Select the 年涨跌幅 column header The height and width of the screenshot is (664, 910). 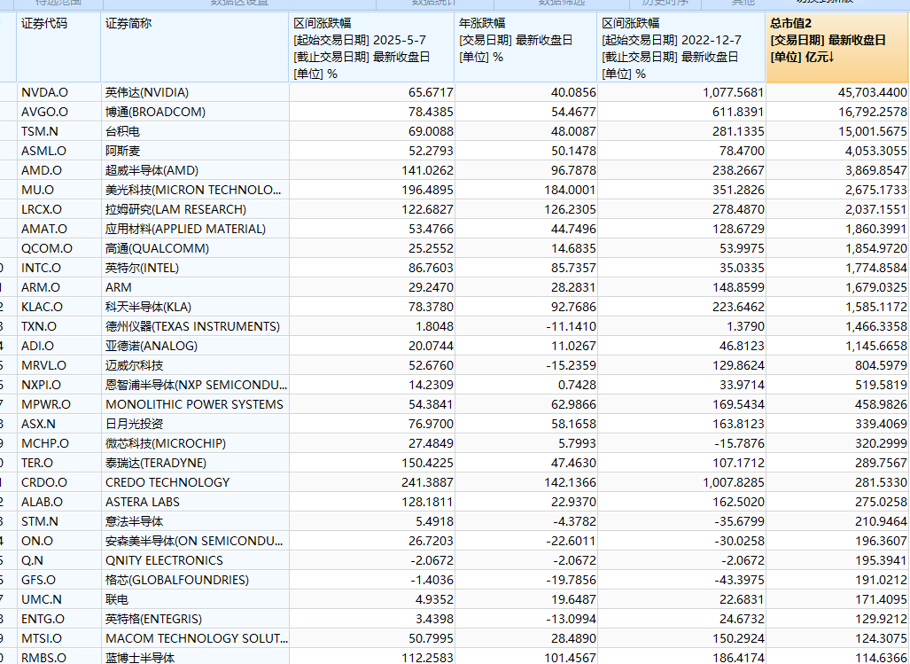tap(525, 48)
